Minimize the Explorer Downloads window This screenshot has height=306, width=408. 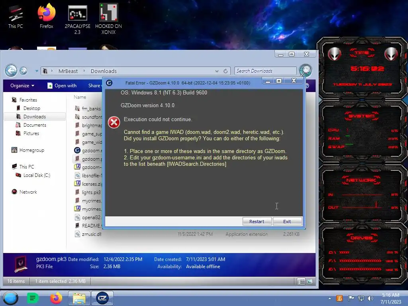280,54
